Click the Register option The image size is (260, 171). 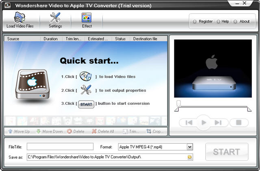point(203,22)
